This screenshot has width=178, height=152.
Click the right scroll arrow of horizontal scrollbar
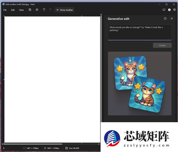pyautogui.click(x=99, y=144)
